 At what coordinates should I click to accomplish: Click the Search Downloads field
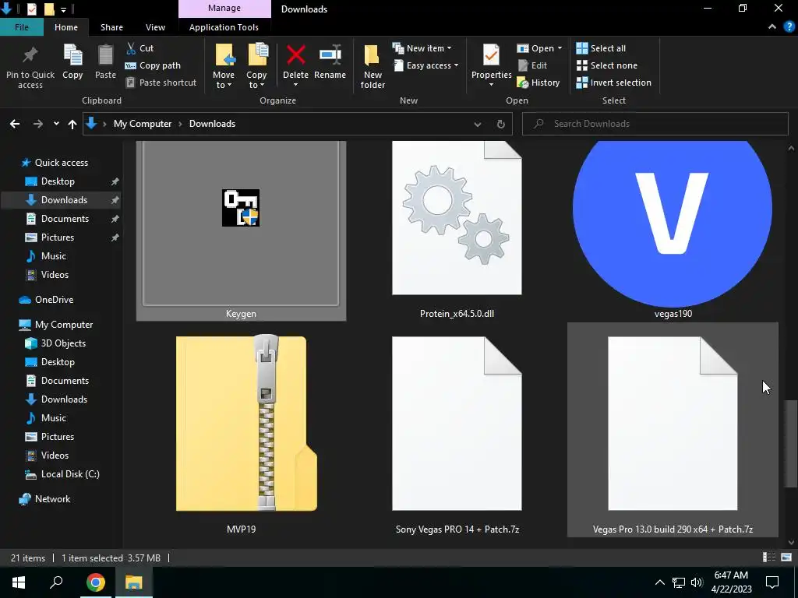(655, 124)
